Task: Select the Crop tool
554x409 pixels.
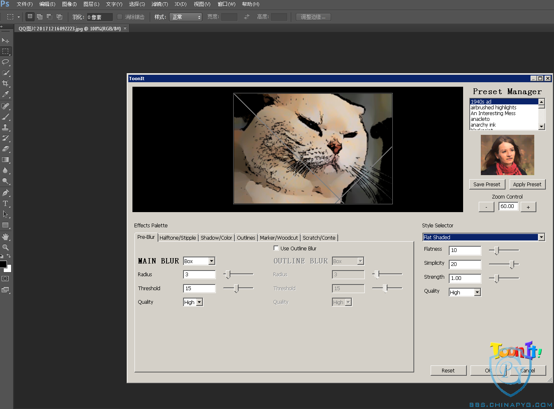Action: 5,83
